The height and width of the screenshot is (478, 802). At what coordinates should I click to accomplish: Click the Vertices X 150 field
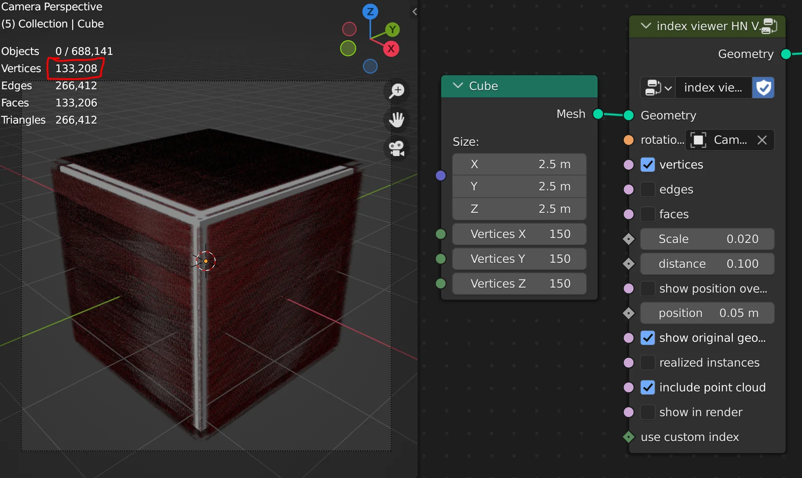tap(519, 234)
